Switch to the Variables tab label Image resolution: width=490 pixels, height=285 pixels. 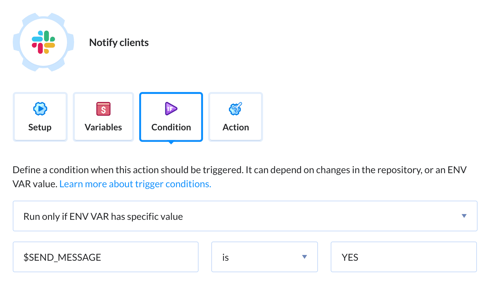point(103,127)
